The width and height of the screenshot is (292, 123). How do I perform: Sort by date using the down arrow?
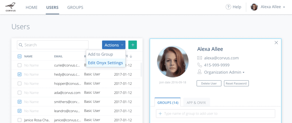tap(131, 56)
